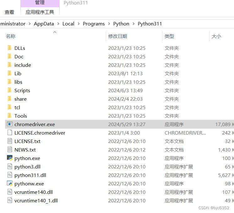This screenshot has height=213, width=234.
Task: Click the date 2024/5/29 13:27
Action: pos(127,124)
